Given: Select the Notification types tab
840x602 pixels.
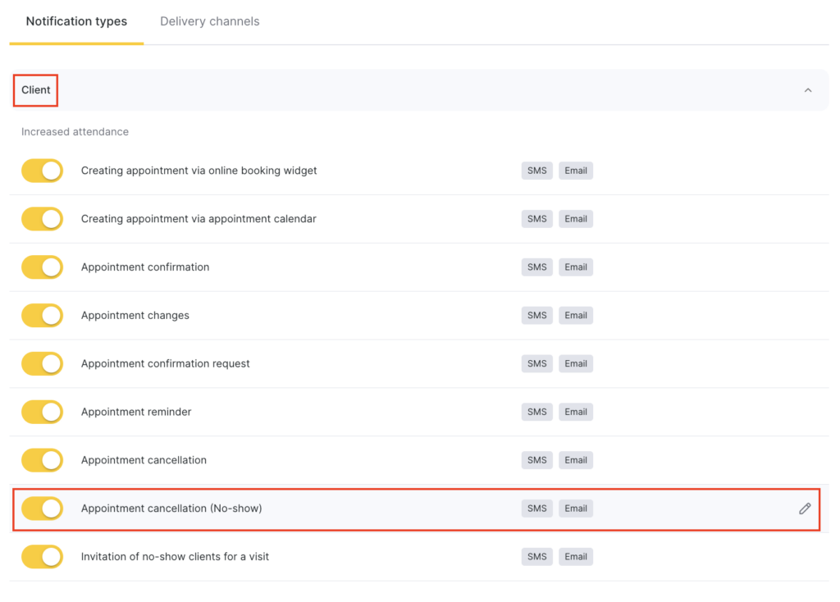Looking at the screenshot, I should (76, 21).
